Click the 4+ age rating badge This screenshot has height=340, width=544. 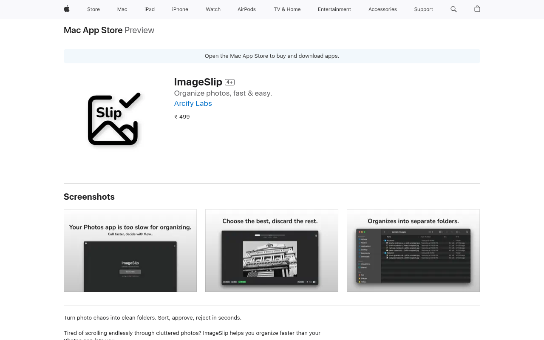[x=229, y=82]
